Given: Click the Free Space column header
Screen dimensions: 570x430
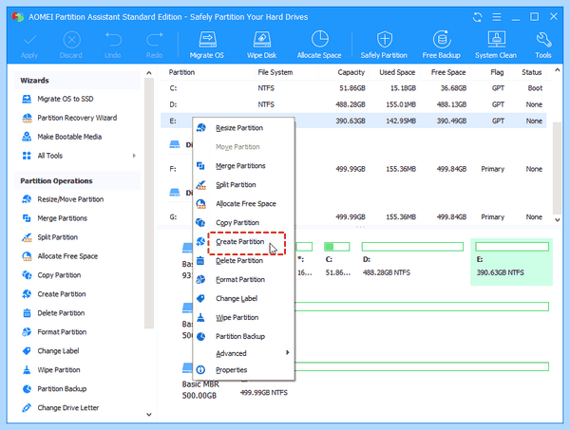Looking at the screenshot, I should coord(448,72).
